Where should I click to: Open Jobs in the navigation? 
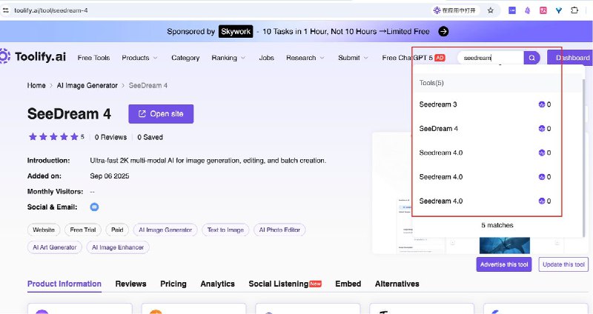tap(266, 58)
